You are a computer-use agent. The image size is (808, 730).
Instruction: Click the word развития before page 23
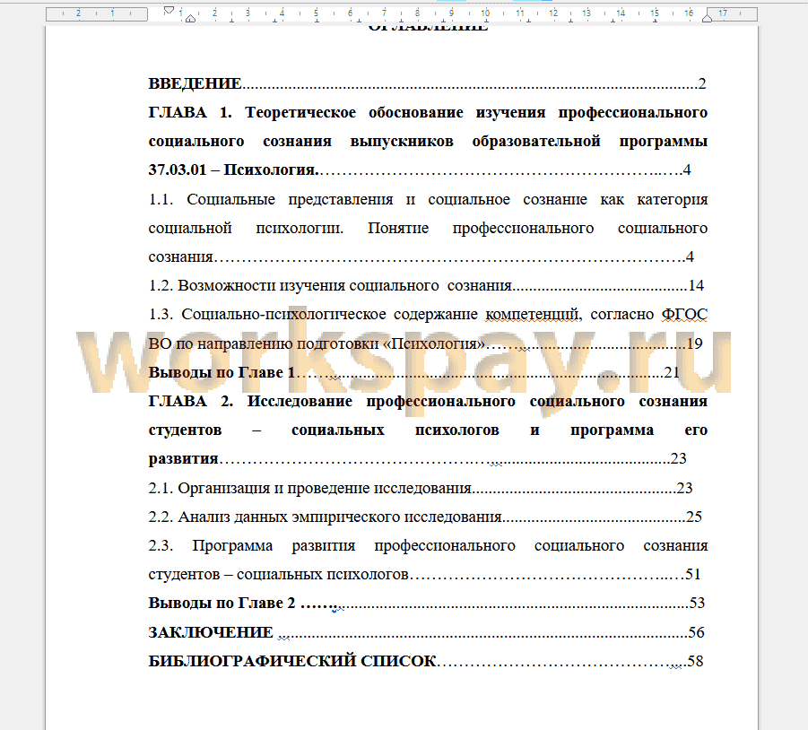184,458
